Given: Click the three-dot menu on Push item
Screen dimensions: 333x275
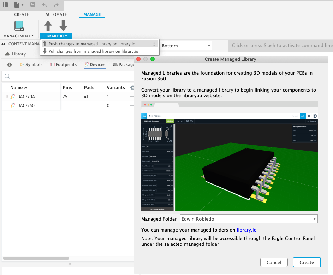Looking at the screenshot, I should coord(154,44).
